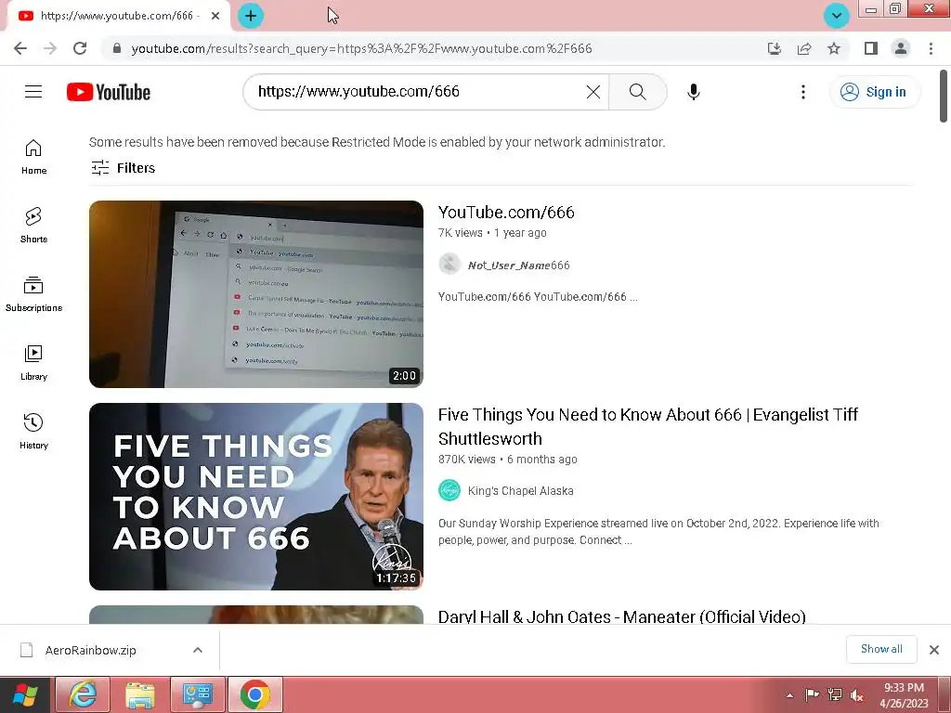Viewport: 951px width, 713px height.
Task: Open Chrome three-dot menu
Action: coord(931,48)
